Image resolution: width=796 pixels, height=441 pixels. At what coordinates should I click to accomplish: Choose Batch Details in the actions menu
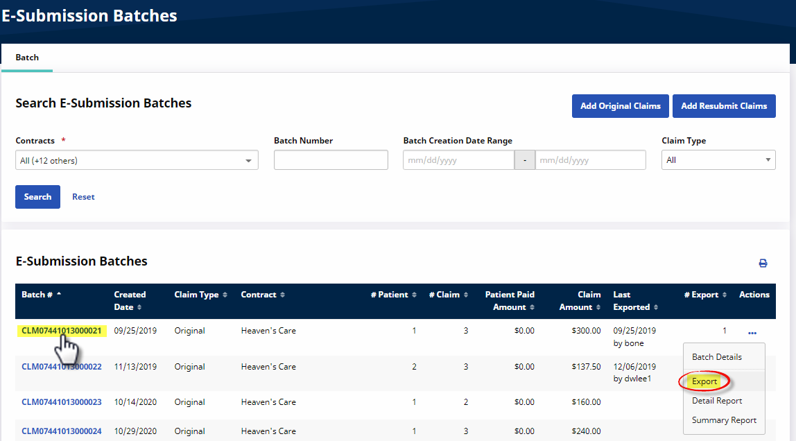(x=716, y=357)
